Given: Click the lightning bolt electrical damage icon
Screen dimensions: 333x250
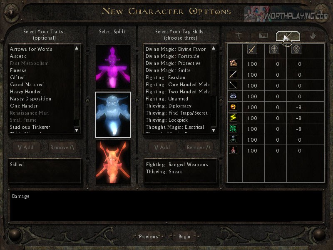Looking at the screenshot, I should click(233, 117).
